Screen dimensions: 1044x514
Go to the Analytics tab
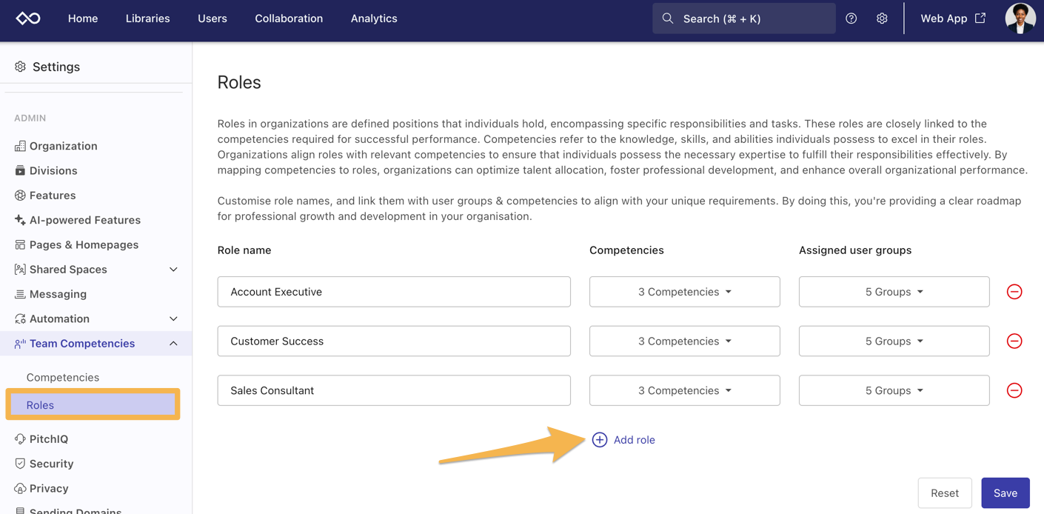point(374,19)
